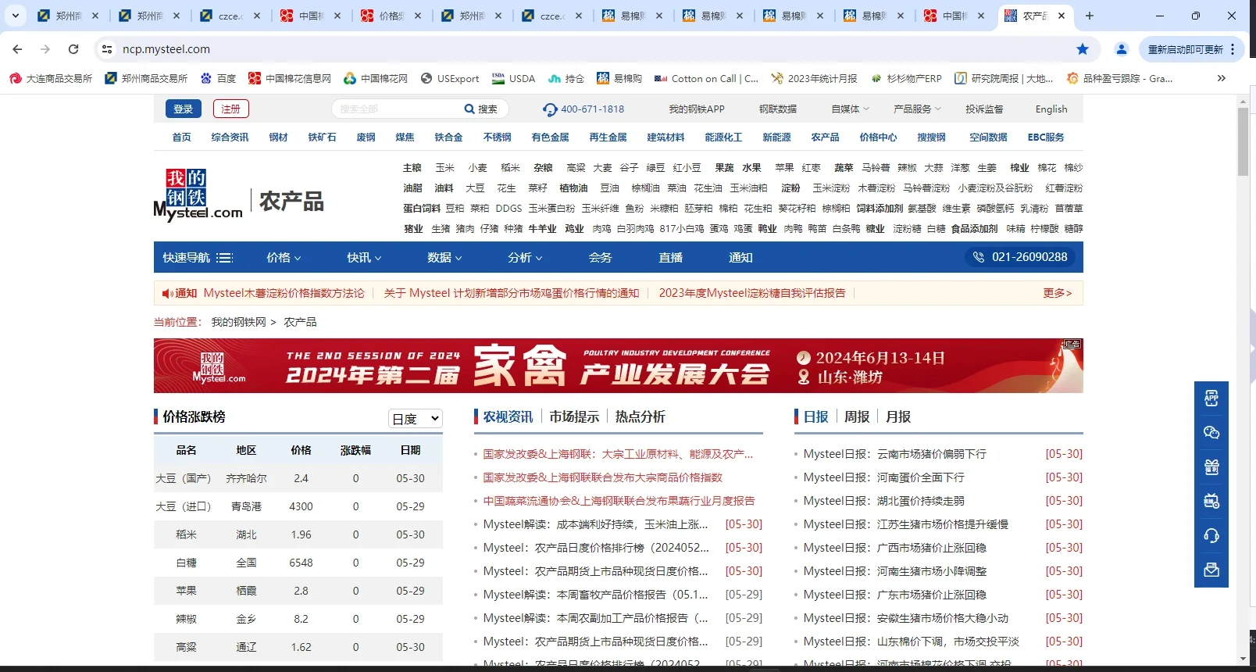The height and width of the screenshot is (672, 1256).
Task: Open the gift sidebar icon
Action: pos(1211,467)
